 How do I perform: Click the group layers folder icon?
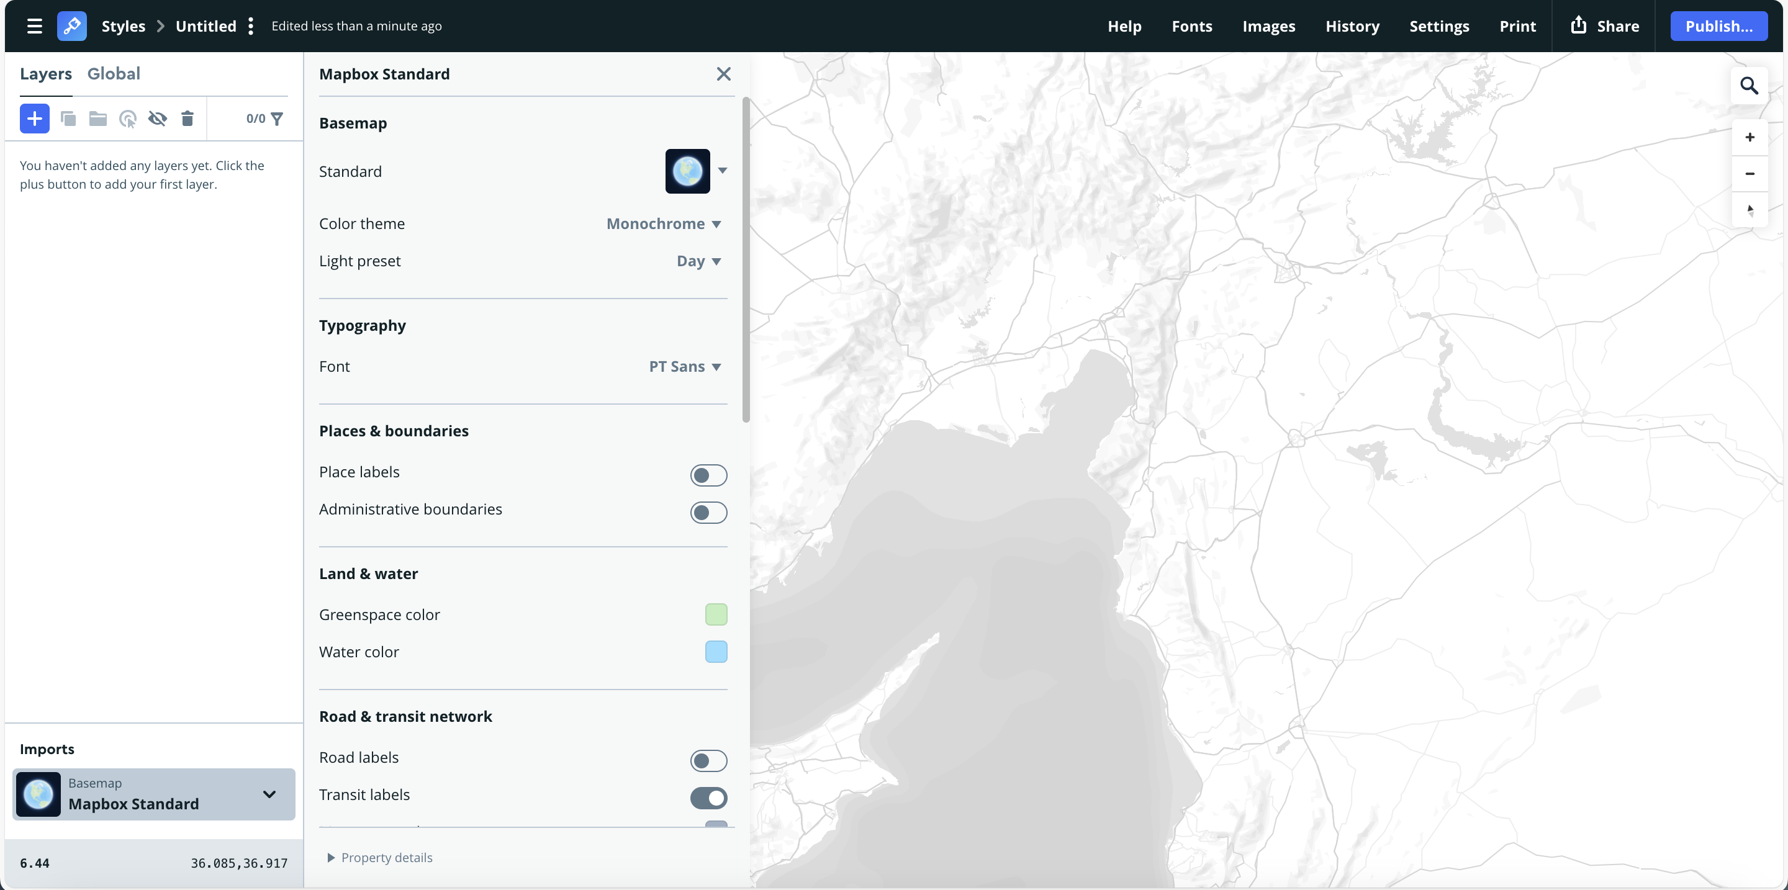[x=98, y=119]
